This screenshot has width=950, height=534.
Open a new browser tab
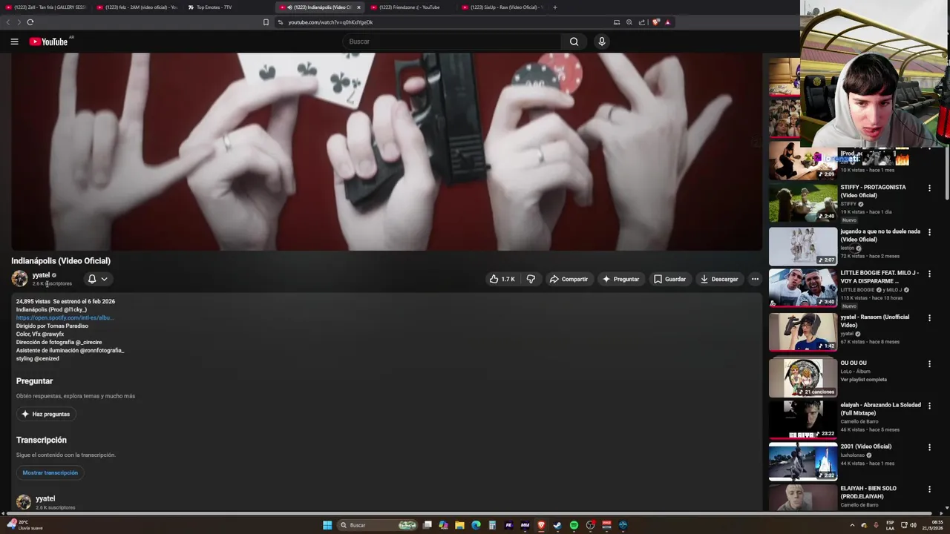[x=555, y=7]
